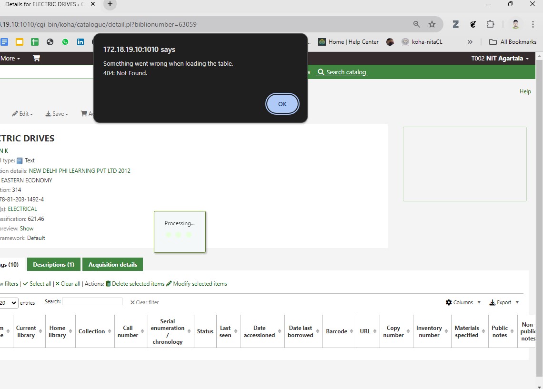Click the zoom magnifier in address bar
Screen dimensions: 543x389
pyautogui.click(x=417, y=24)
